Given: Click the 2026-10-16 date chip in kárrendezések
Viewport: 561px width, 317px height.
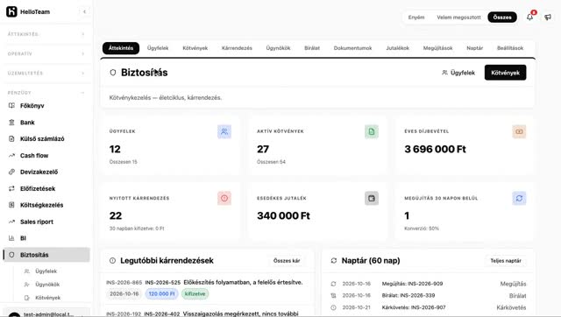Looking at the screenshot, I should click(x=124, y=293).
